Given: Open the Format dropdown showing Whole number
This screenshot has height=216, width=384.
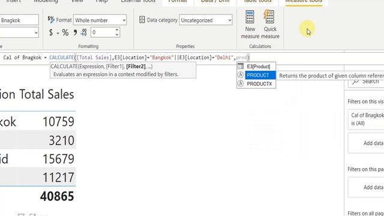Looking at the screenshot, I should [100, 20].
